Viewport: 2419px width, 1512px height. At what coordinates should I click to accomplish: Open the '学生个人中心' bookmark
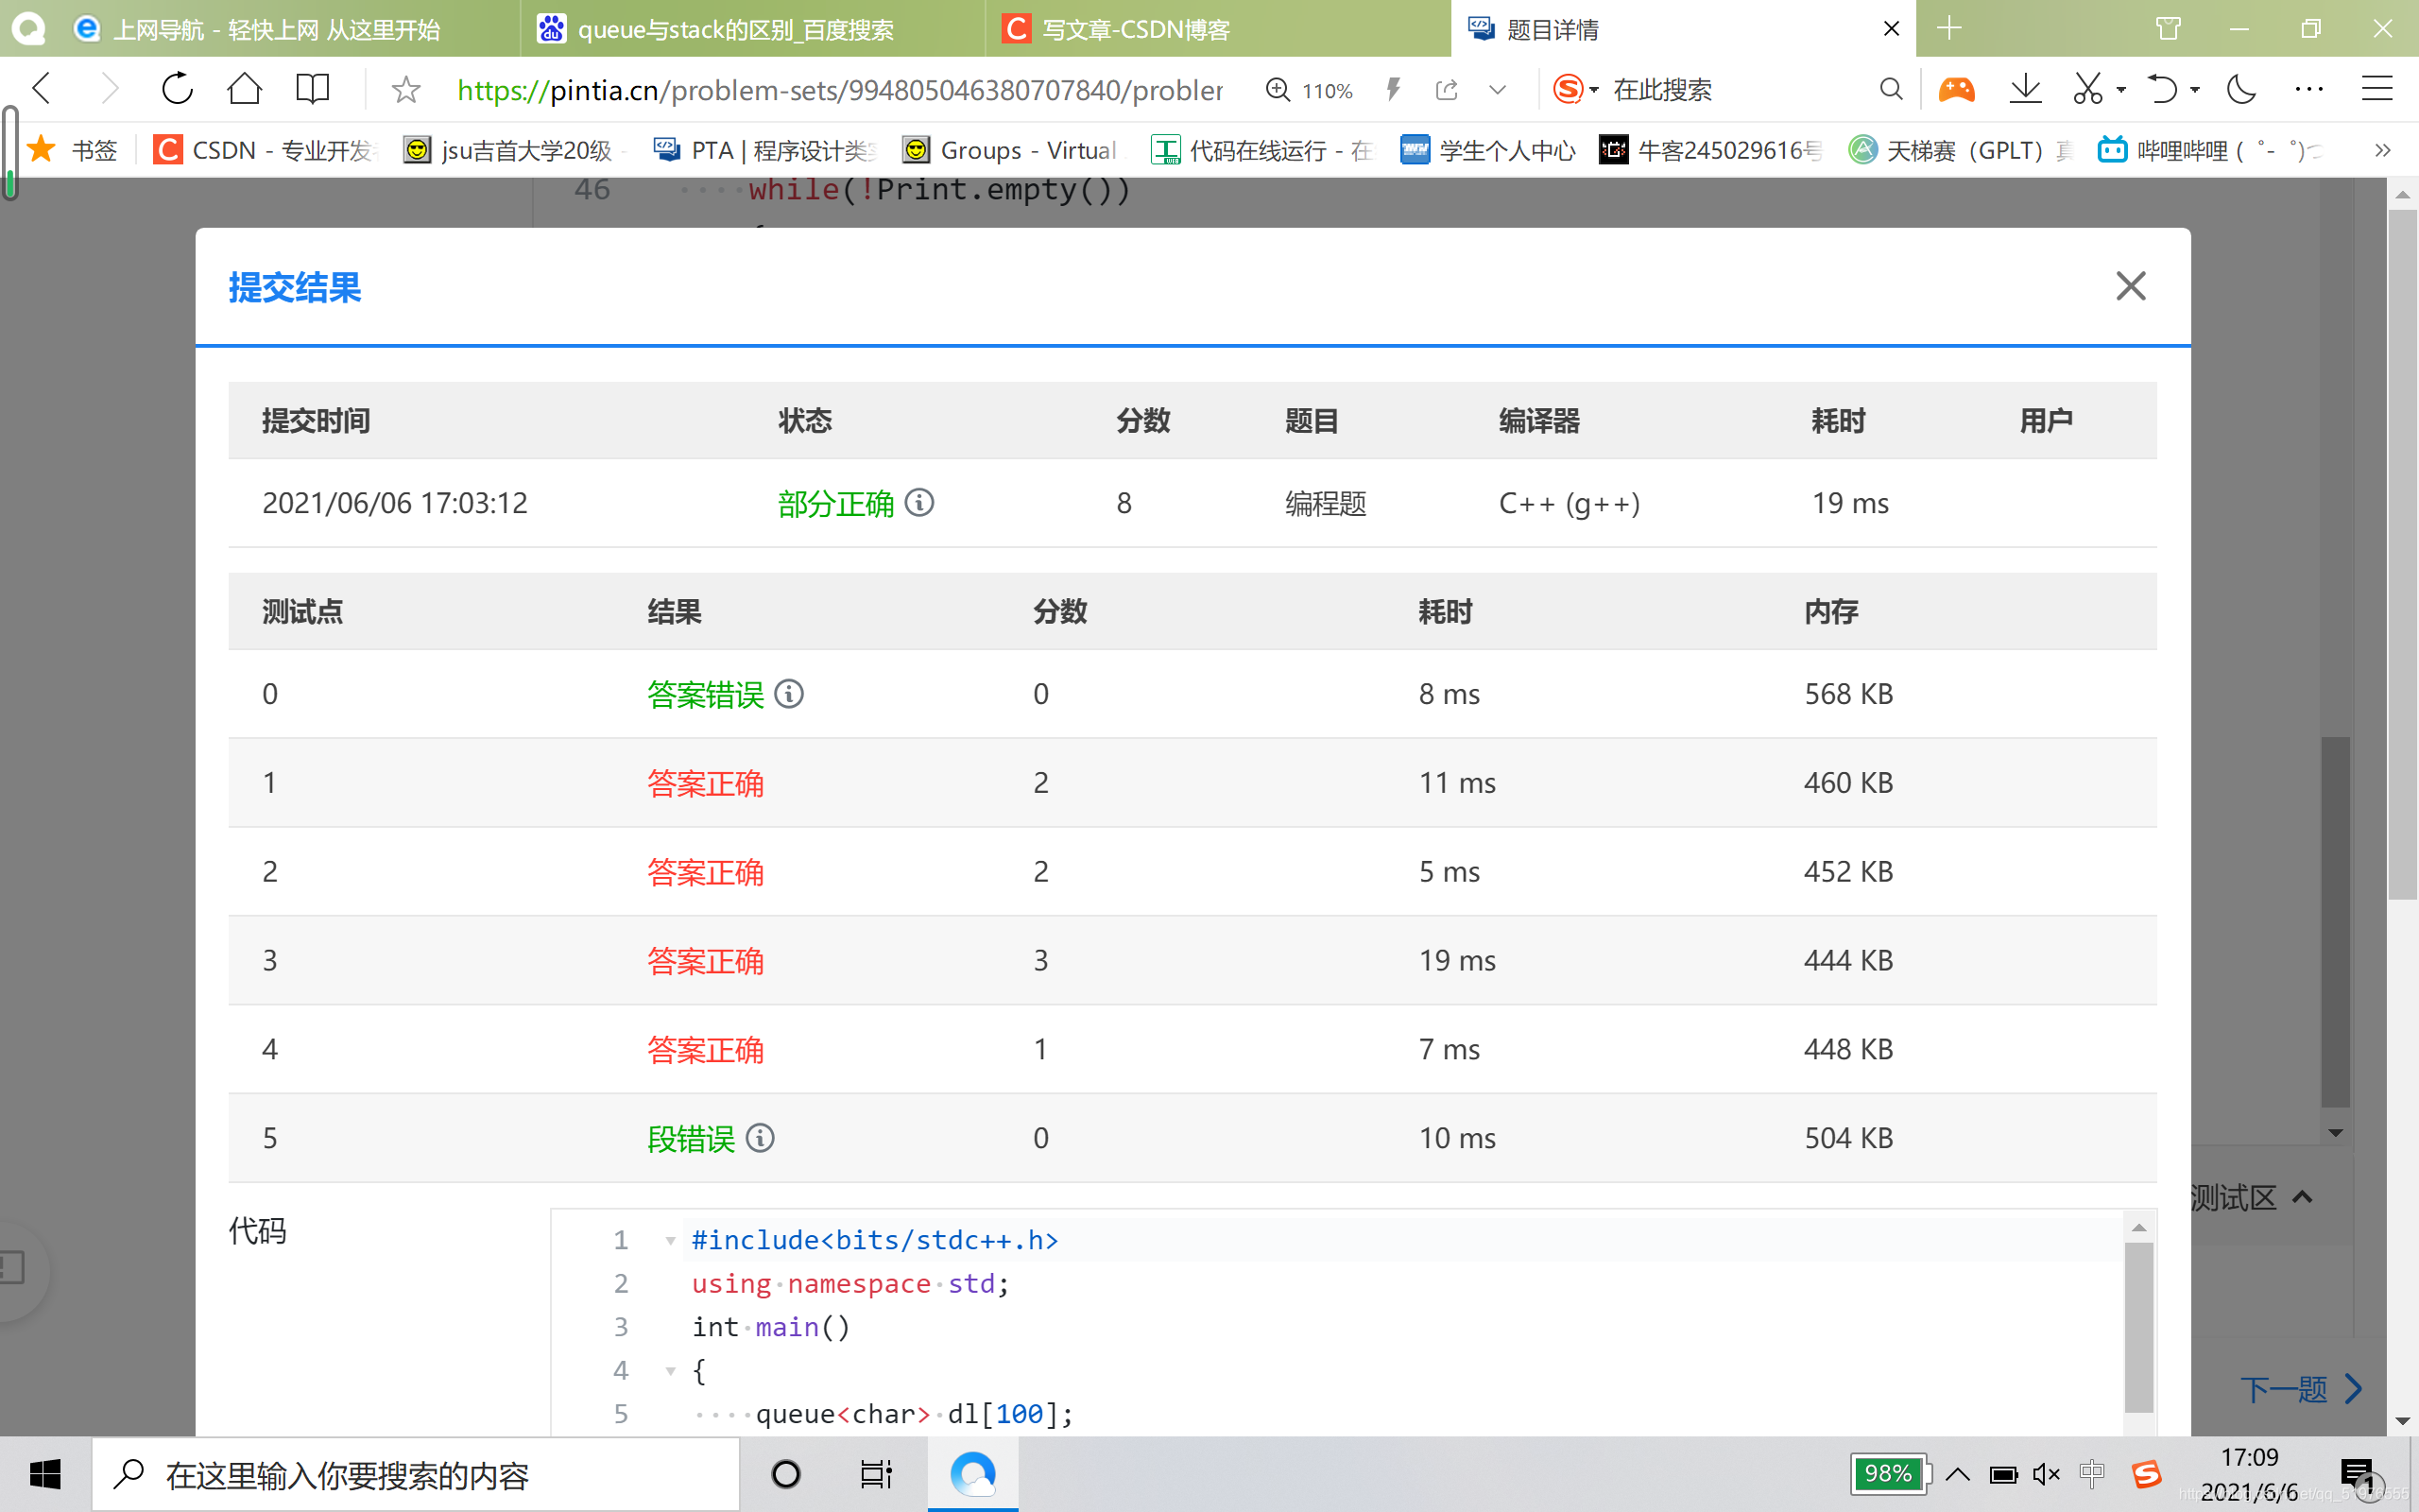click(x=1487, y=150)
